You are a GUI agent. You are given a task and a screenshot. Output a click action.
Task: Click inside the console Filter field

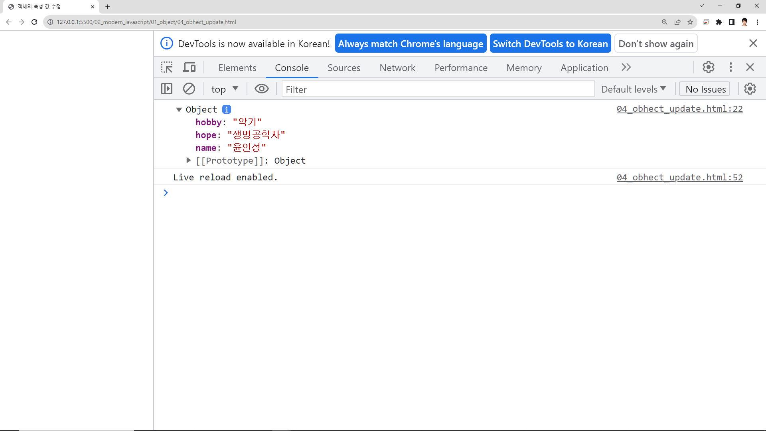click(x=438, y=89)
